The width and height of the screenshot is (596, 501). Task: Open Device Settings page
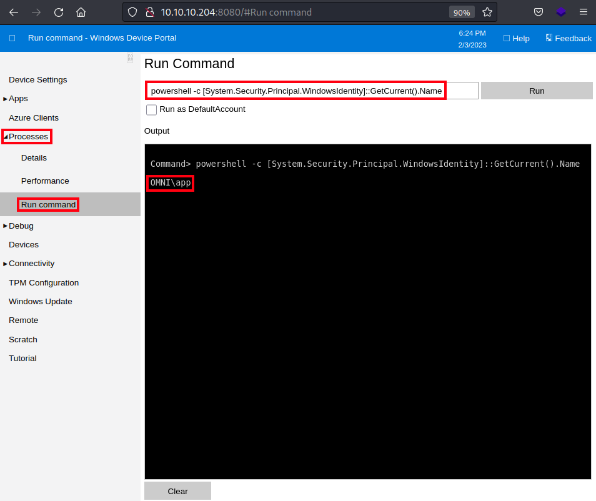[x=38, y=80]
